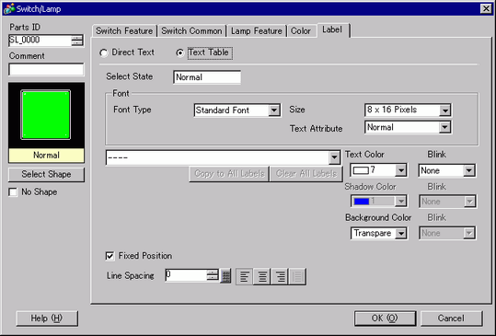Click the Switch/Lamp title bar icon
Image resolution: width=496 pixels, height=336 pixels.
[9, 8]
